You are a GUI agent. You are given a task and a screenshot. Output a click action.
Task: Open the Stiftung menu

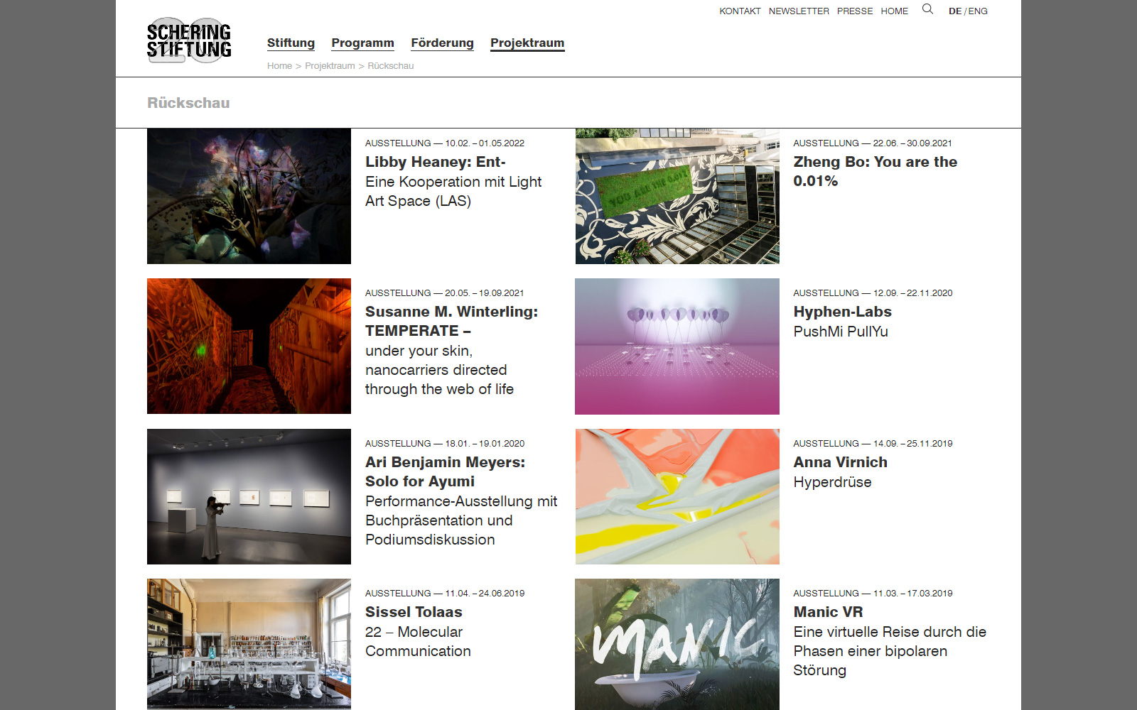coord(291,43)
